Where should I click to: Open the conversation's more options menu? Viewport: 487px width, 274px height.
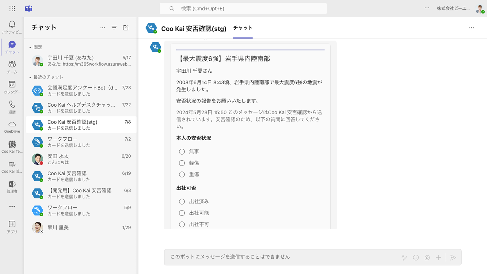[472, 28]
